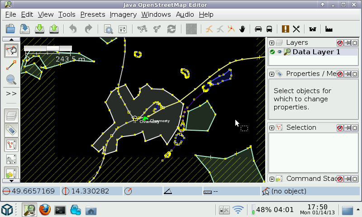Select Data Layer 1 in Layers list

coord(313,52)
